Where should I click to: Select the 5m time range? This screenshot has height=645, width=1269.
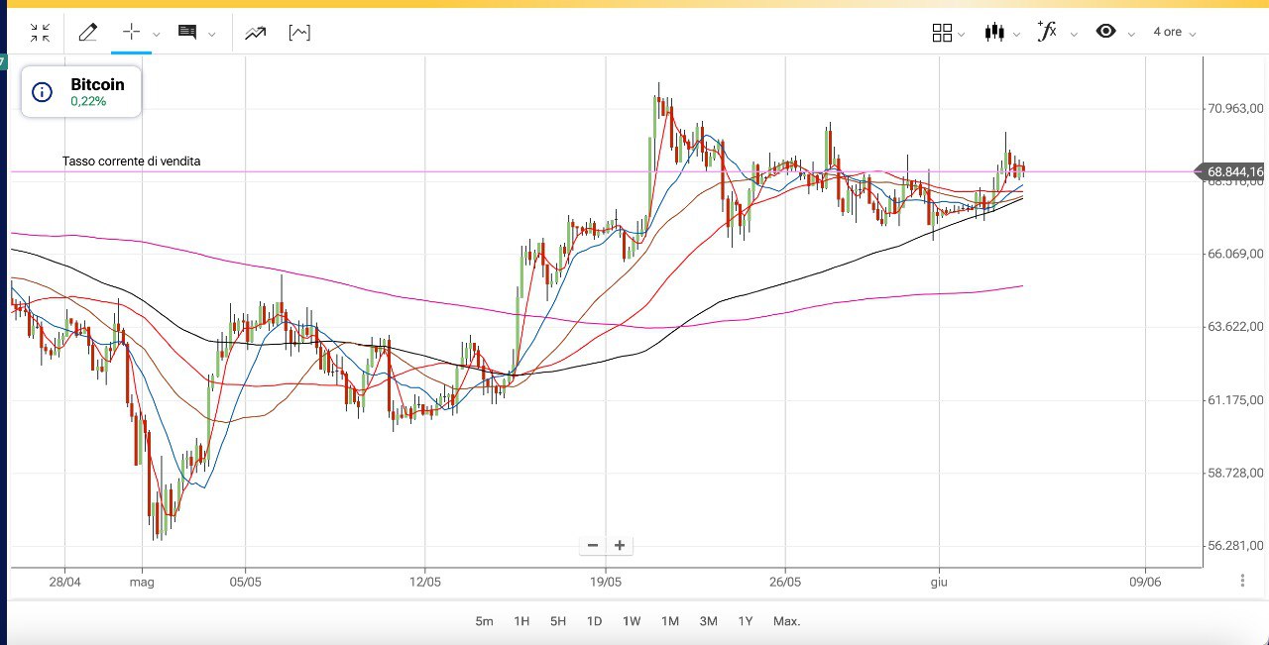click(x=484, y=621)
